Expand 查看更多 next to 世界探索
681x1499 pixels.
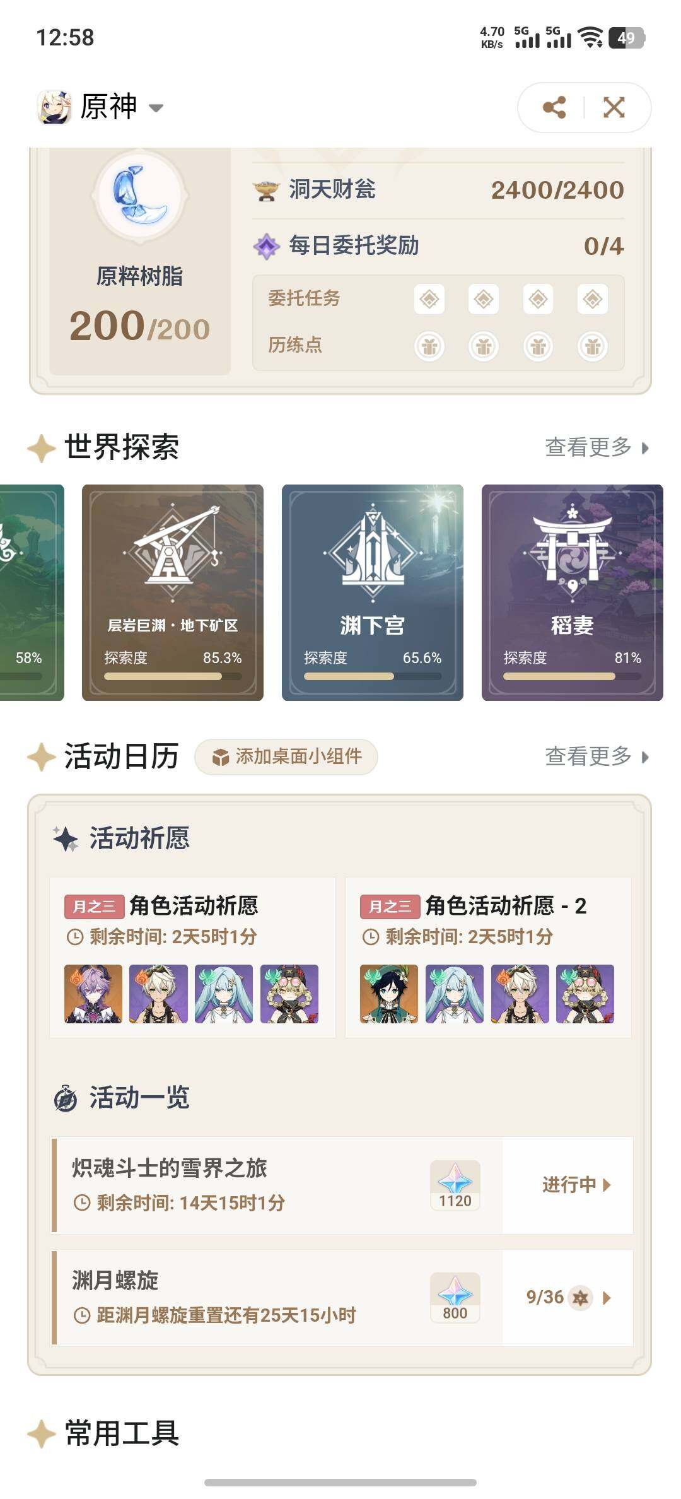tap(597, 447)
